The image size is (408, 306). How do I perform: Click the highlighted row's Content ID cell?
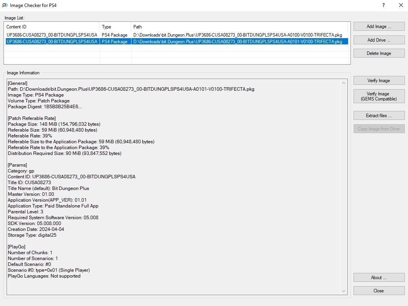point(52,41)
